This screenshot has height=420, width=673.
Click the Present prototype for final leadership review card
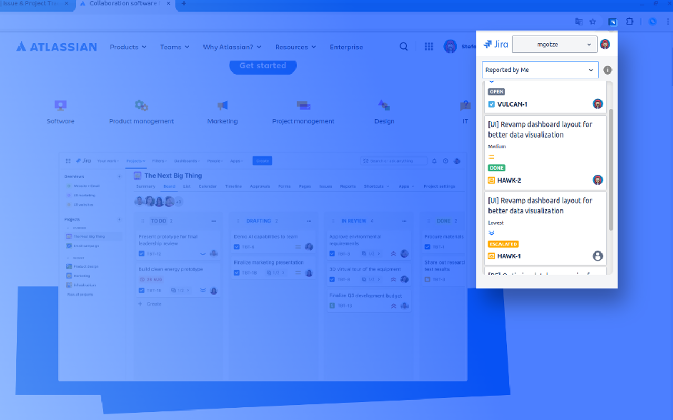(x=178, y=246)
